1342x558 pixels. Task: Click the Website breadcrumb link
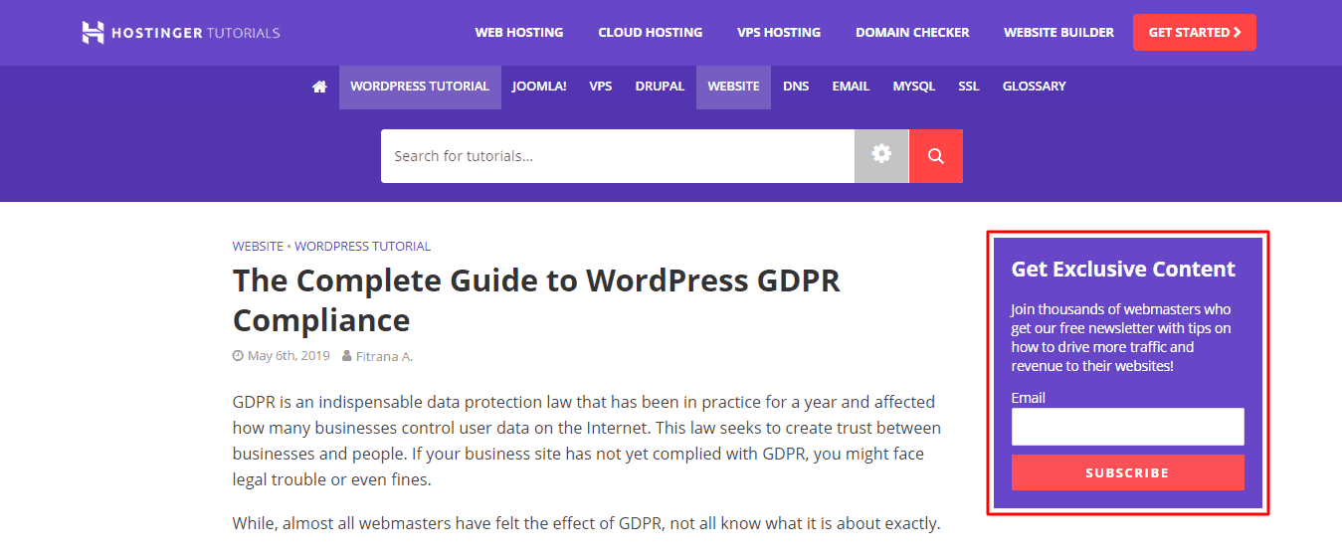[x=258, y=246]
